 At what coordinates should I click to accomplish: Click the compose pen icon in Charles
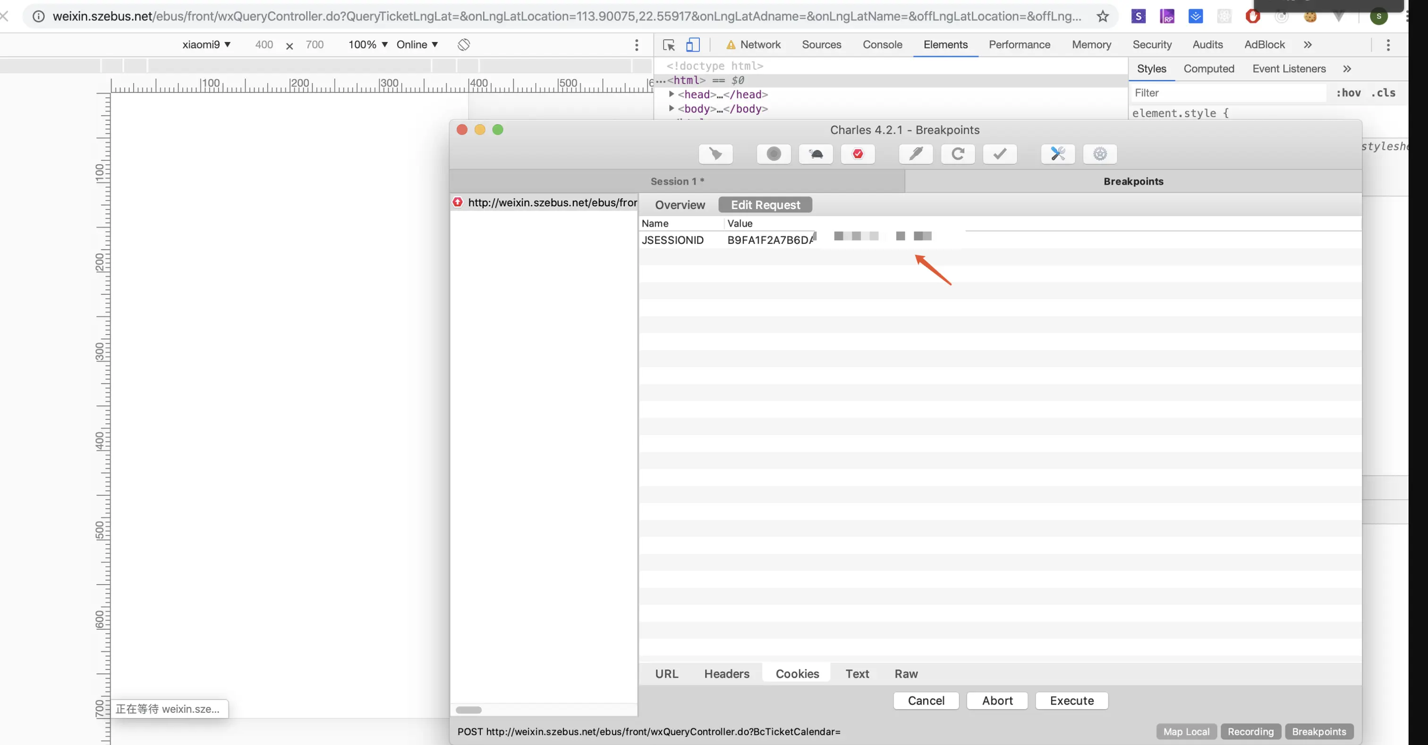916,153
